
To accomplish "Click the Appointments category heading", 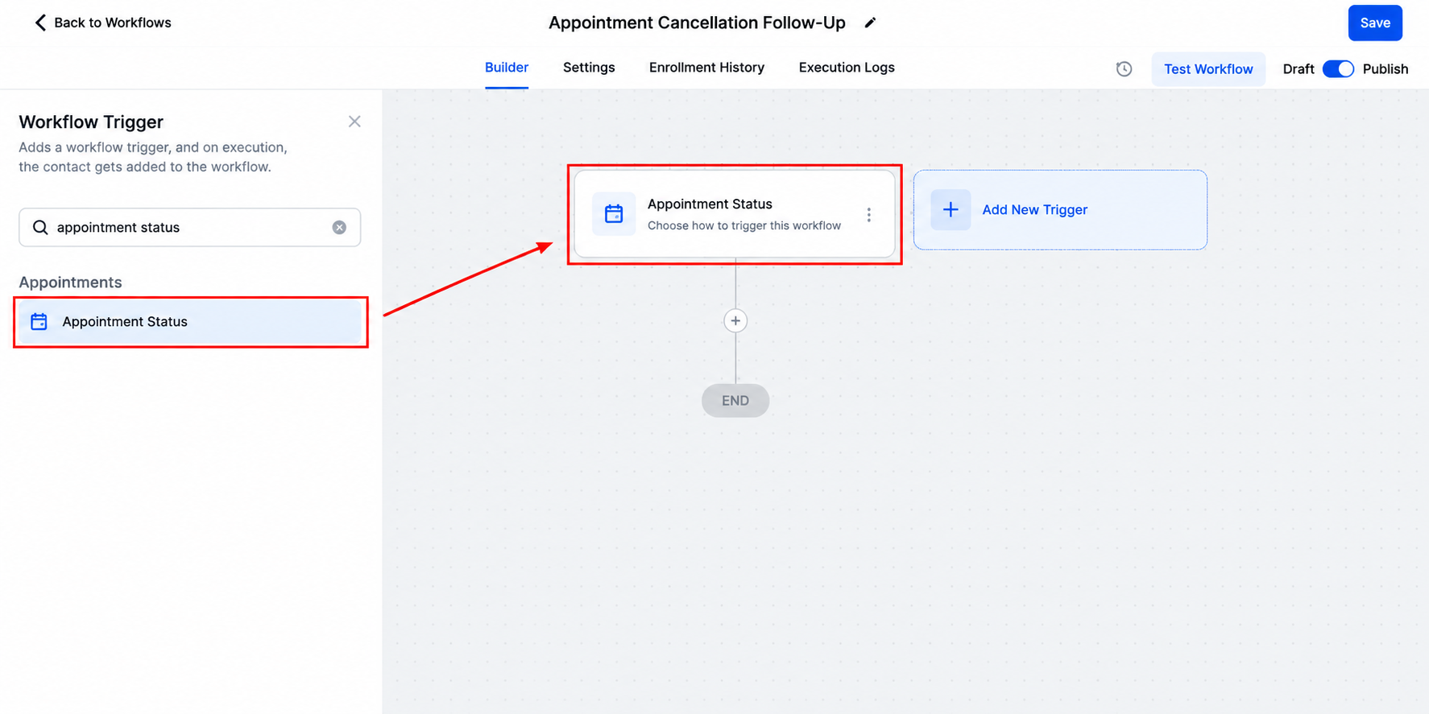I will [x=70, y=283].
